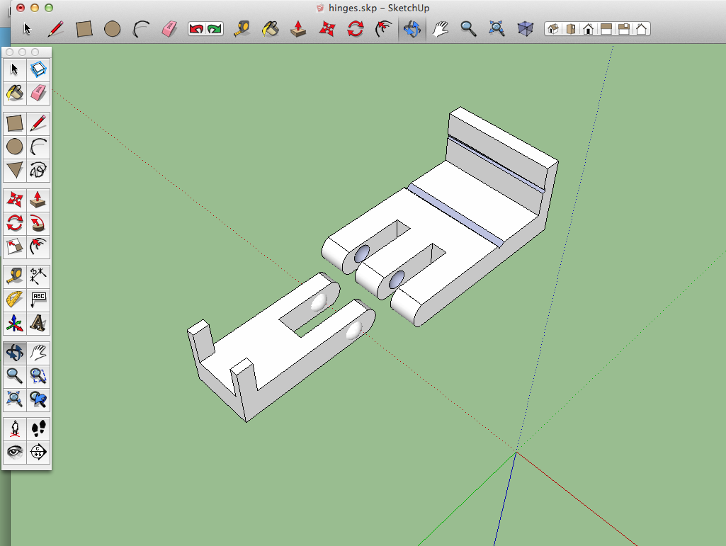Viewport: 726px width, 546px height.
Task: Select Pan hand tool in top toolbar
Action: (x=441, y=29)
